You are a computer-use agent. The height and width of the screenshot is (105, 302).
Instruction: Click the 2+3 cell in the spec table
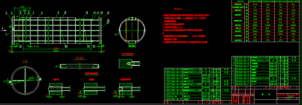(x=255, y=4)
